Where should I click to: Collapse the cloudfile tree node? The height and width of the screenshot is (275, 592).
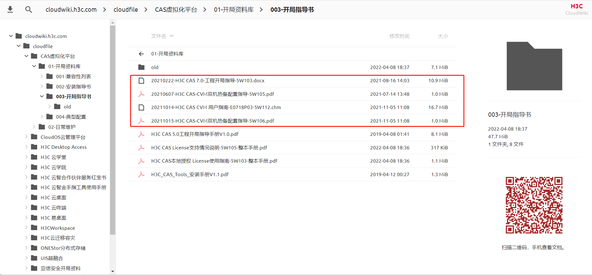click(x=18, y=46)
